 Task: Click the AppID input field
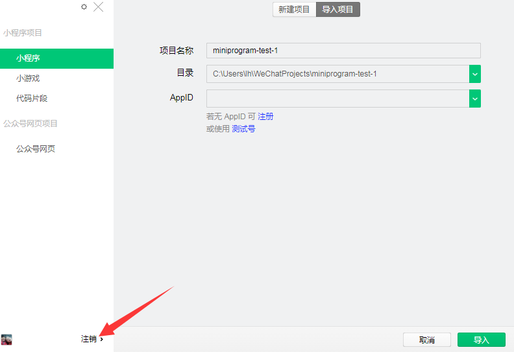[337, 99]
